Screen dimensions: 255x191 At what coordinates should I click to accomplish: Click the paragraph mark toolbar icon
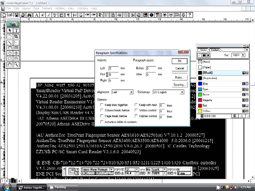coord(68,15)
